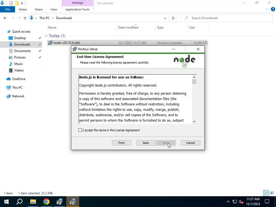The image size is (276, 207).
Task: Select This PC in the navigation pane
Action: pyautogui.click(x=17, y=88)
